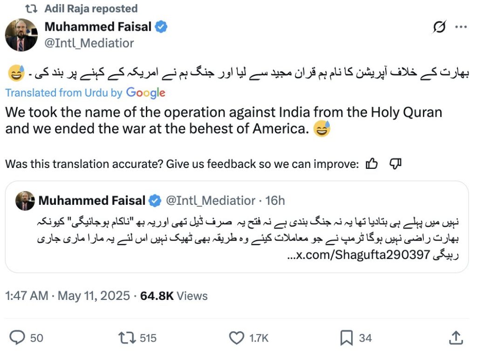Click the quoted tweet author avatar
This screenshot has height=355, width=477.
[x=25, y=201]
